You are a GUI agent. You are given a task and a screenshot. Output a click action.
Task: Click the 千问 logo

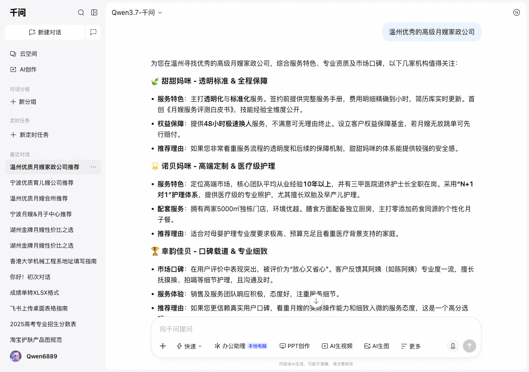[18, 12]
